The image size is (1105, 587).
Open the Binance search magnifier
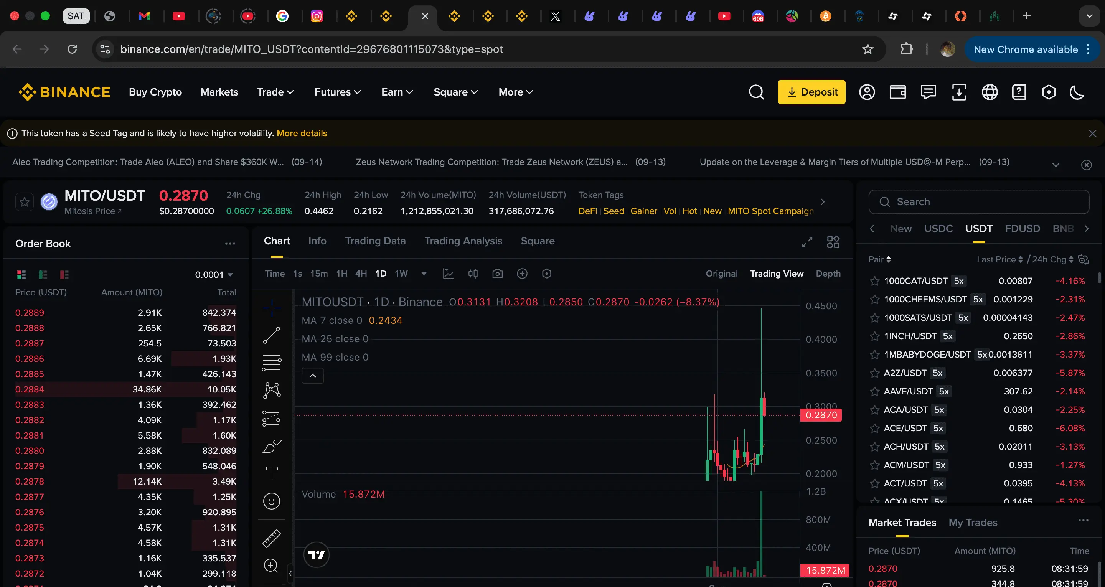[756, 92]
